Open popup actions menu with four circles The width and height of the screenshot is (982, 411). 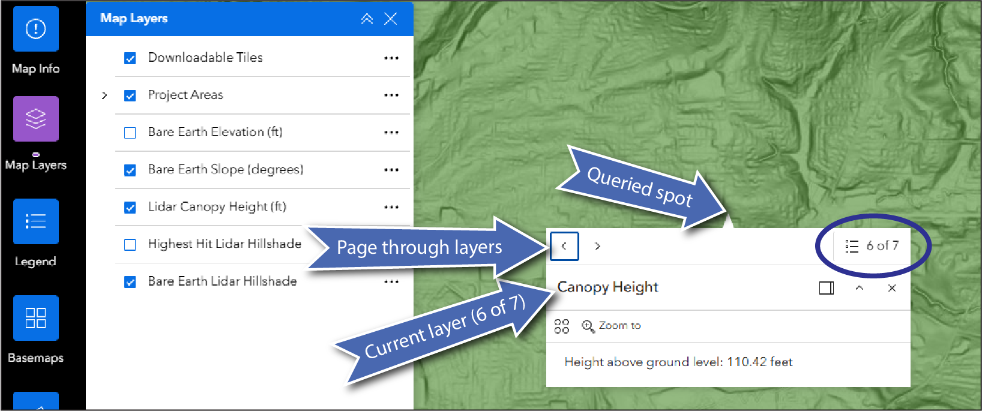pyautogui.click(x=562, y=326)
